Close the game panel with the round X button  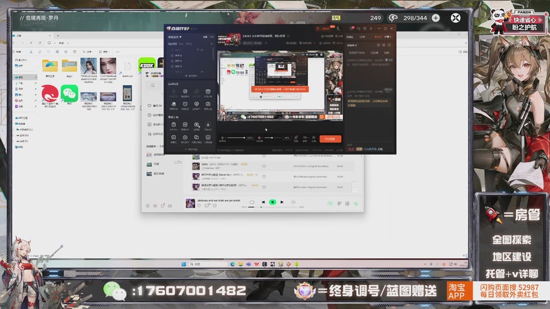coord(455,18)
